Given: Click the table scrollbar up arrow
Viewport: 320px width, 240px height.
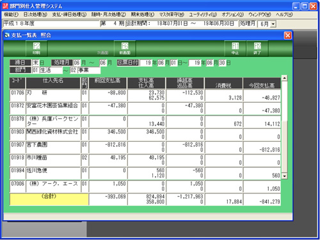Looking at the screenshot, I should tap(284, 78).
